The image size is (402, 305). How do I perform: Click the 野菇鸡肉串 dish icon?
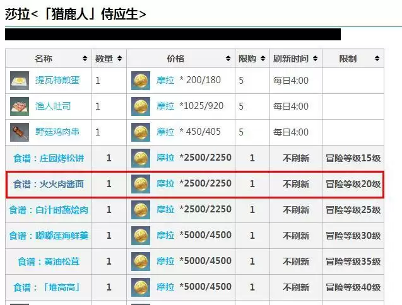point(20,132)
